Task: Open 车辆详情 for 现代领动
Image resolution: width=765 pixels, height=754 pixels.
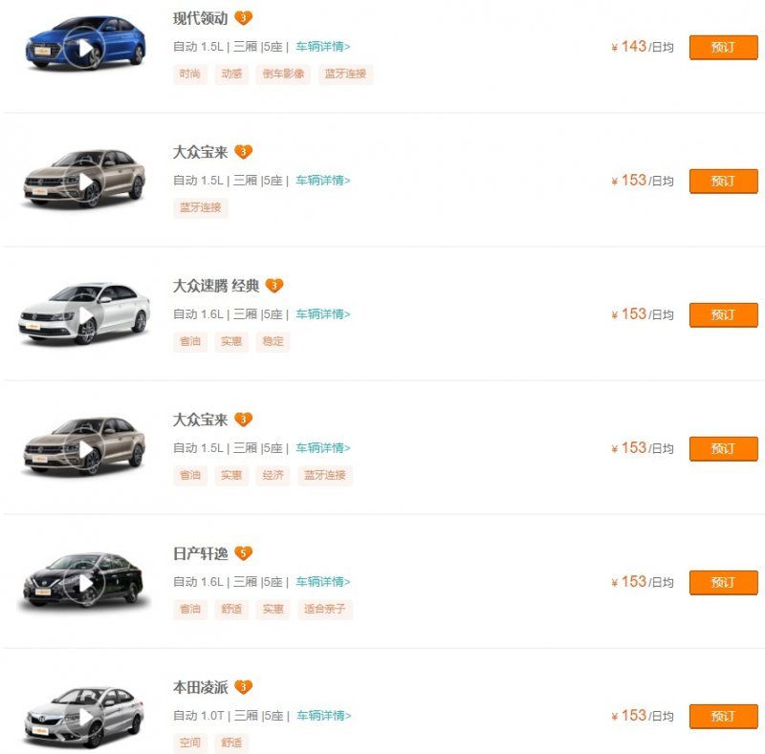Action: tap(323, 46)
